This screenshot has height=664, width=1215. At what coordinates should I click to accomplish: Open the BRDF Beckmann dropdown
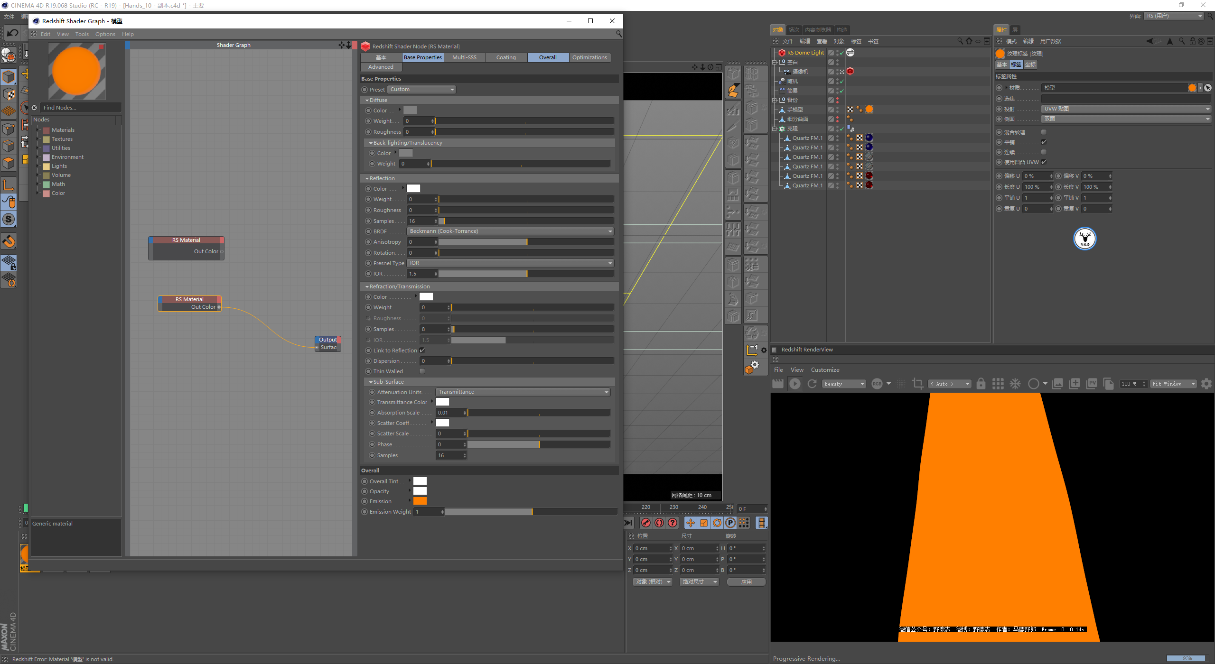(510, 231)
